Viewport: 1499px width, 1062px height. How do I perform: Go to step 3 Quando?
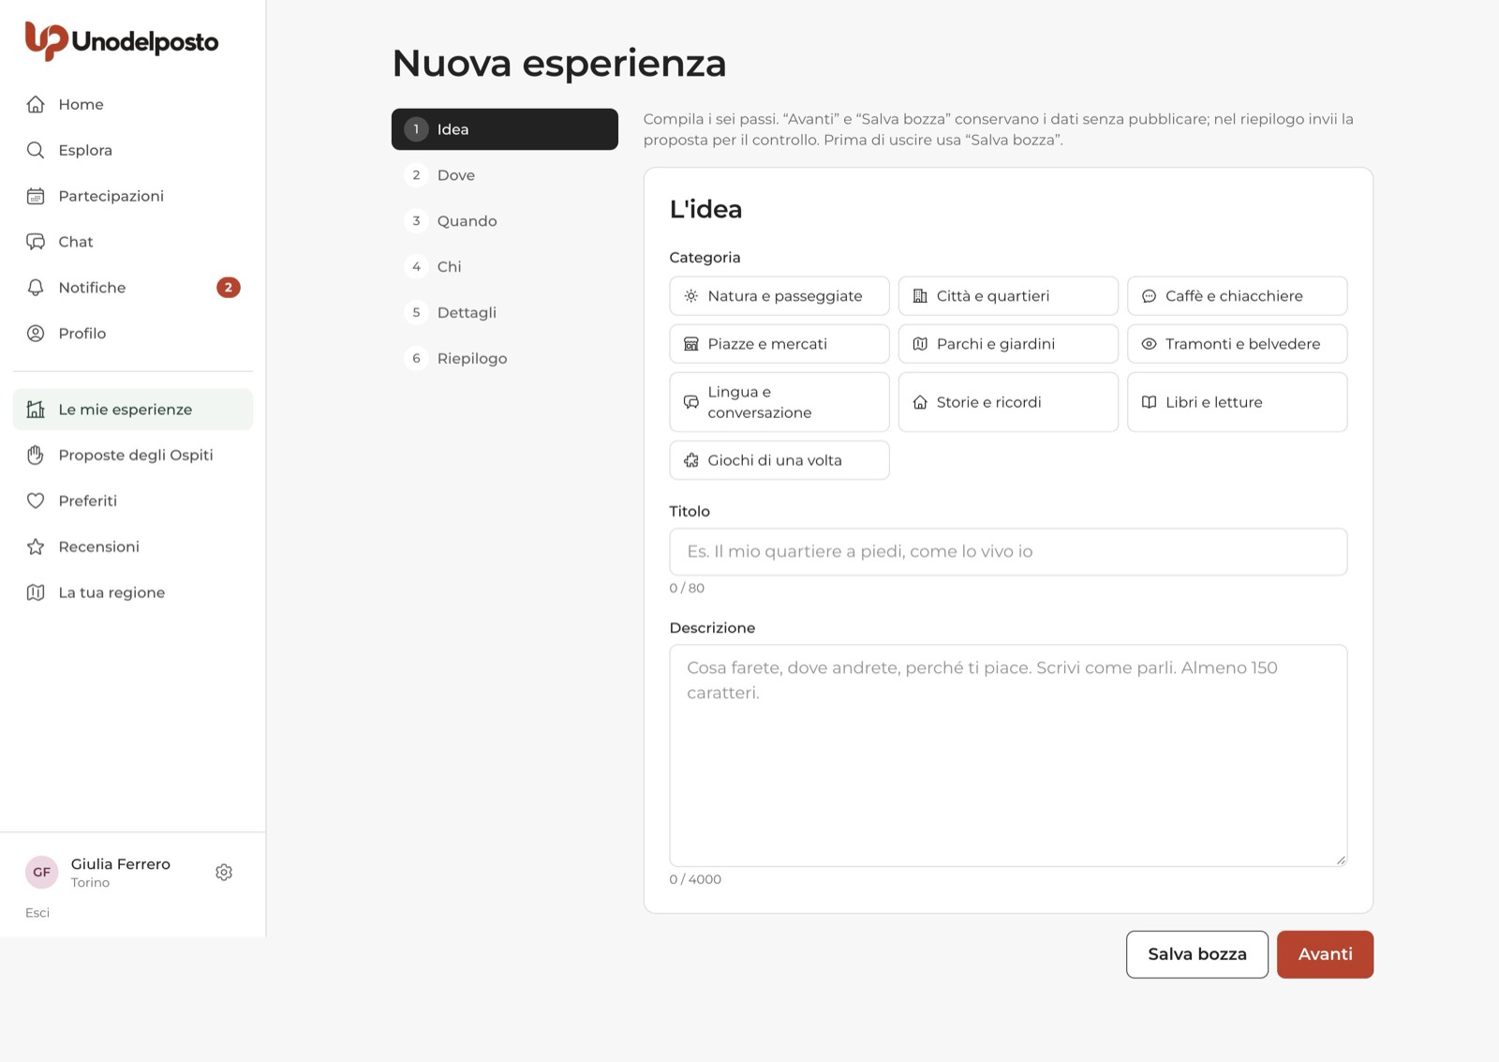(505, 221)
